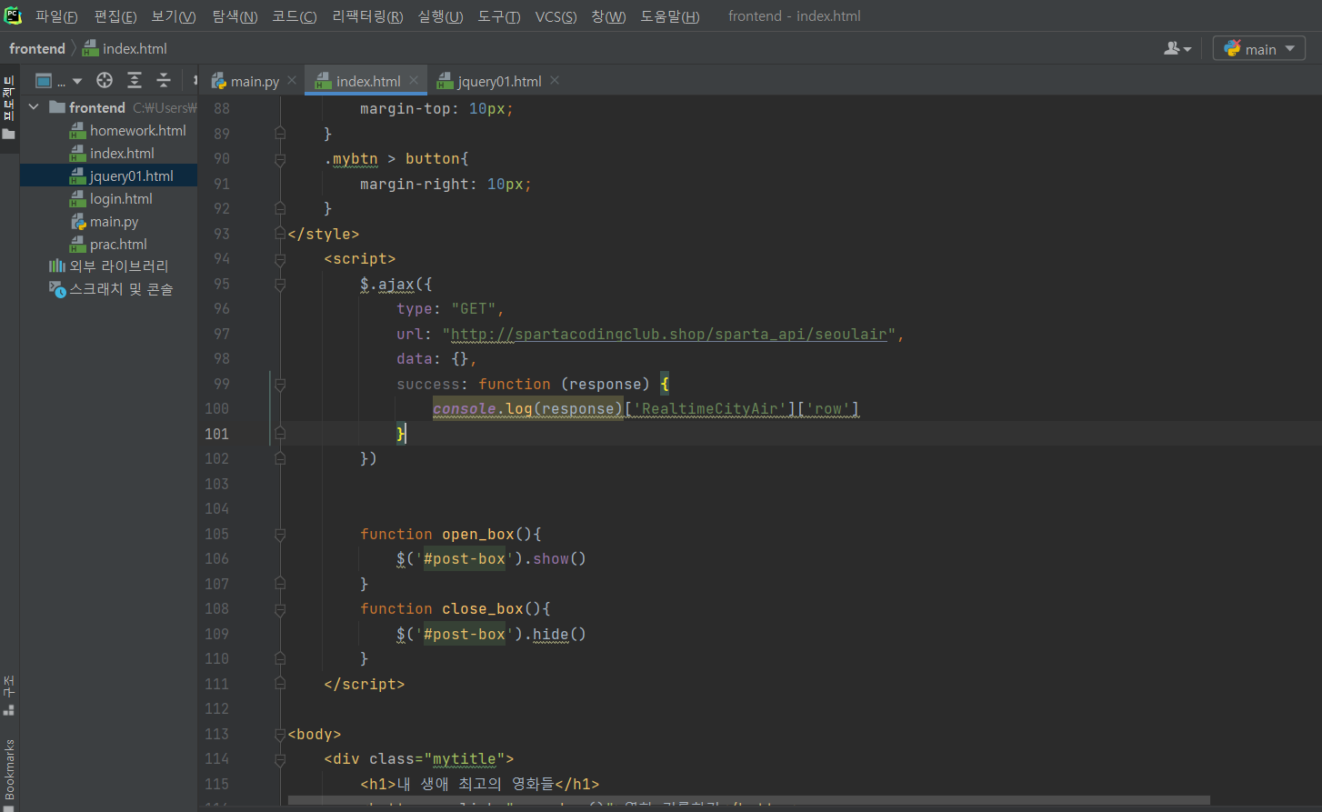Open the 편집(E) menu
The image size is (1322, 812).
115,16
